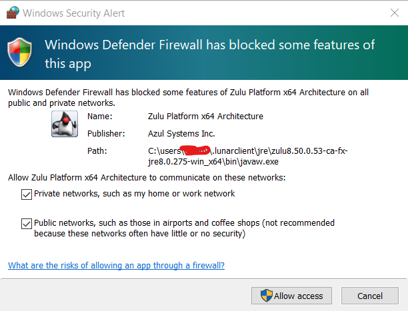Click the 'Name:' field label
The image size is (408, 311).
[x=99, y=116]
